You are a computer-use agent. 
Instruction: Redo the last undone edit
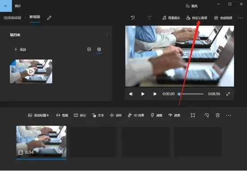click(x=149, y=18)
